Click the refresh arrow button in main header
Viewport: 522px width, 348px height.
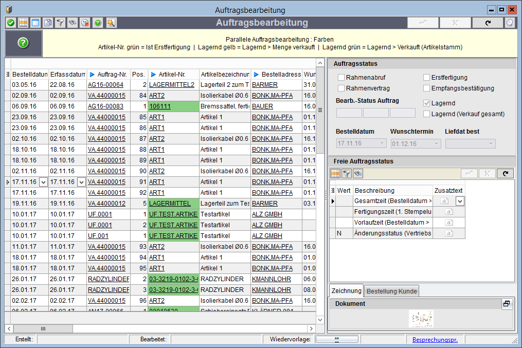coord(488,23)
